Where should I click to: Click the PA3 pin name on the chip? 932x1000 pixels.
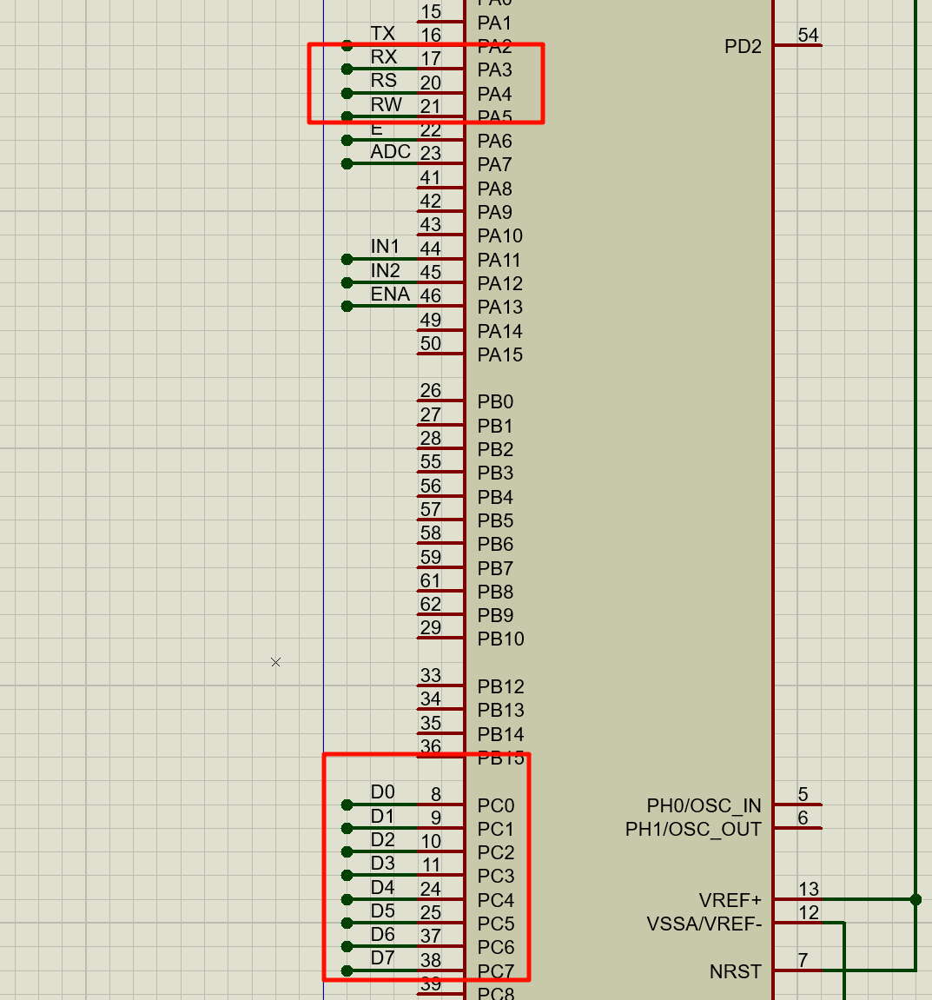pyautogui.click(x=493, y=70)
